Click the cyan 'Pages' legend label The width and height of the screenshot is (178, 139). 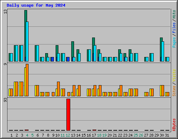174,42
